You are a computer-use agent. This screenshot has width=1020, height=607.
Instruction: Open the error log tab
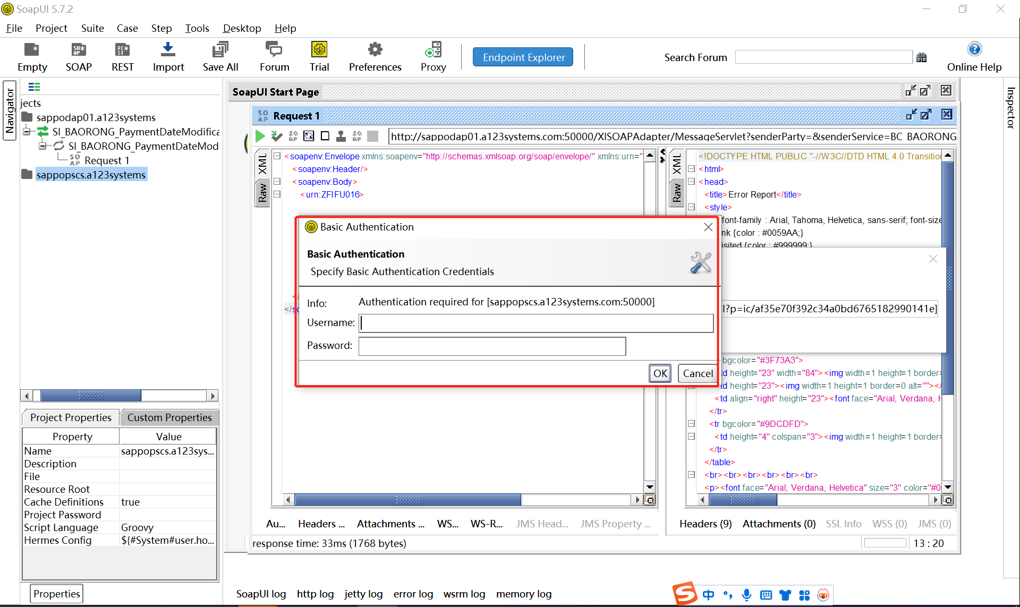[x=413, y=594]
